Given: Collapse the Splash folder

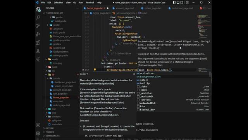Looking at the screenshot, I should [56, 79].
